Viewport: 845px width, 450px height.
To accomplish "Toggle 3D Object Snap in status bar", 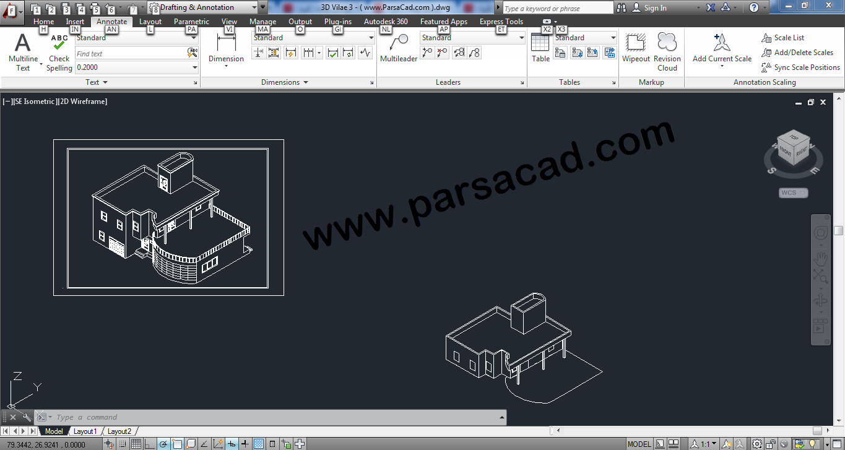I will coord(191,444).
